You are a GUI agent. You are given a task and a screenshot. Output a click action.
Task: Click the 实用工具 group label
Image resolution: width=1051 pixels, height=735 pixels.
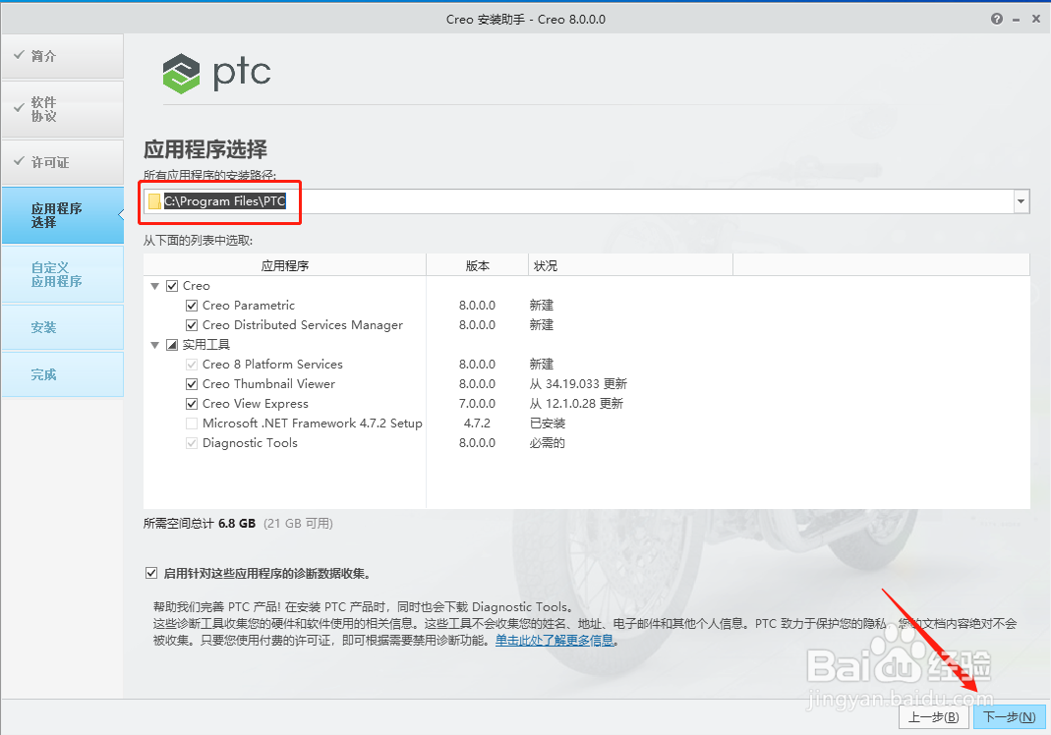coord(206,345)
